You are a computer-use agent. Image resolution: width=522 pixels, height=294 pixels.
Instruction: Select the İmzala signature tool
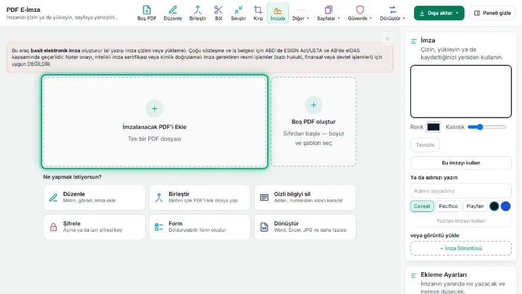coord(278,13)
